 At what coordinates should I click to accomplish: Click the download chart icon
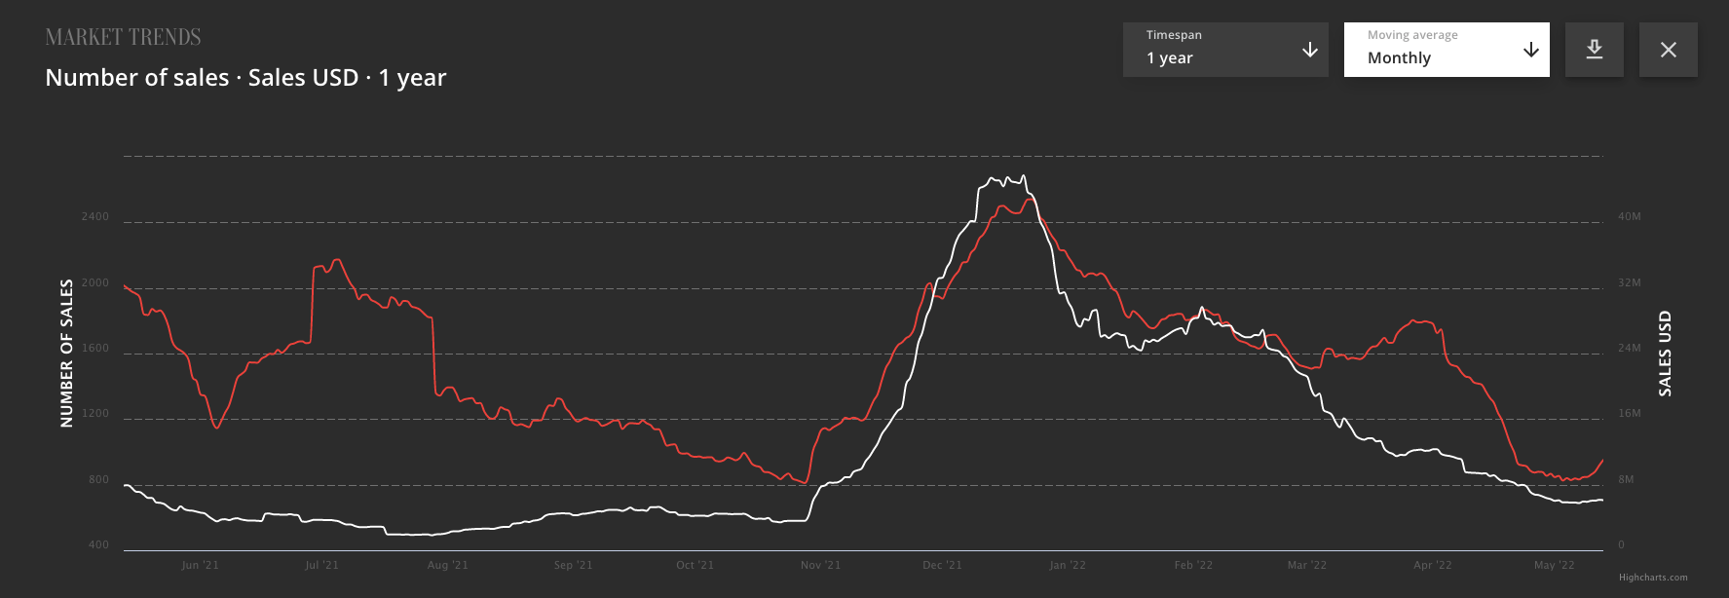(1594, 50)
